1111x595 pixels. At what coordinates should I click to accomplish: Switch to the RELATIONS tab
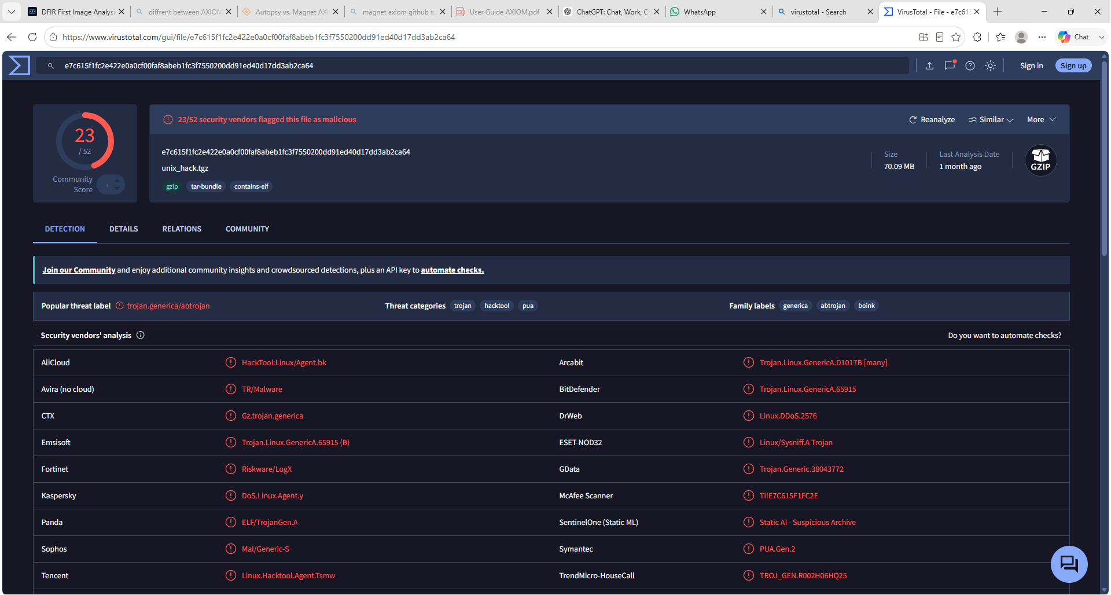pos(182,229)
